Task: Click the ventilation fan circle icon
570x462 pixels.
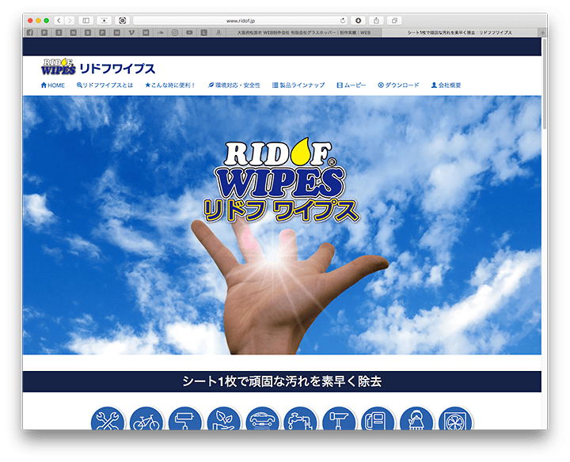Action: 455,418
